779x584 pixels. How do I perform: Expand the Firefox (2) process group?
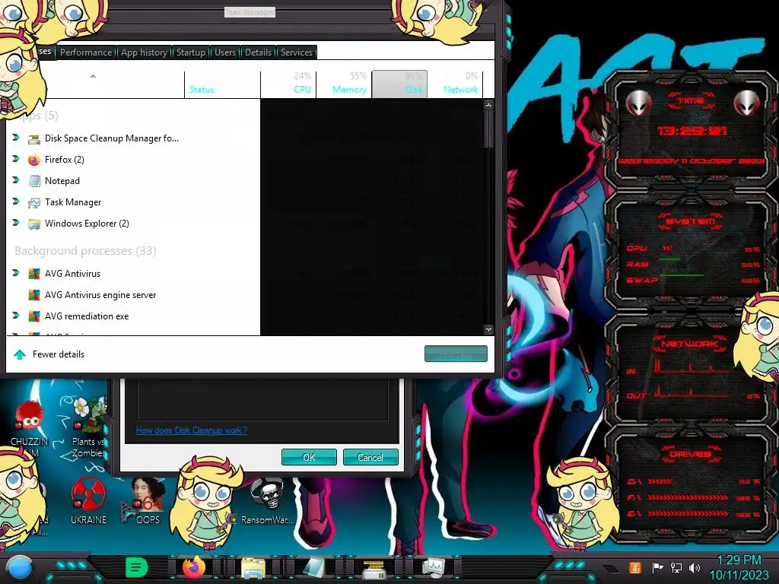click(15, 159)
